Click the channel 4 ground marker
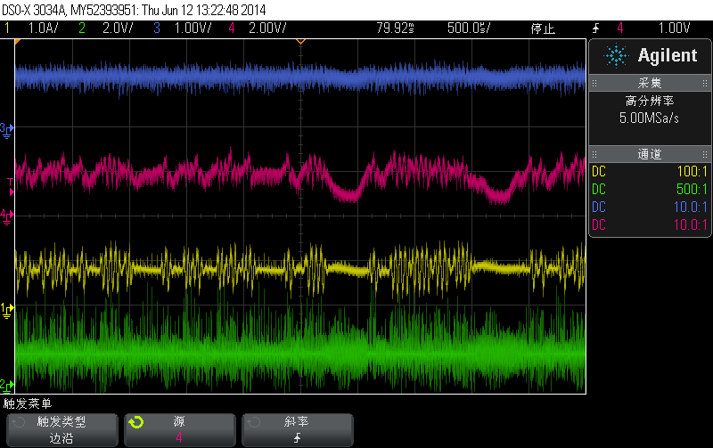This screenshot has width=713, height=448. (6, 216)
